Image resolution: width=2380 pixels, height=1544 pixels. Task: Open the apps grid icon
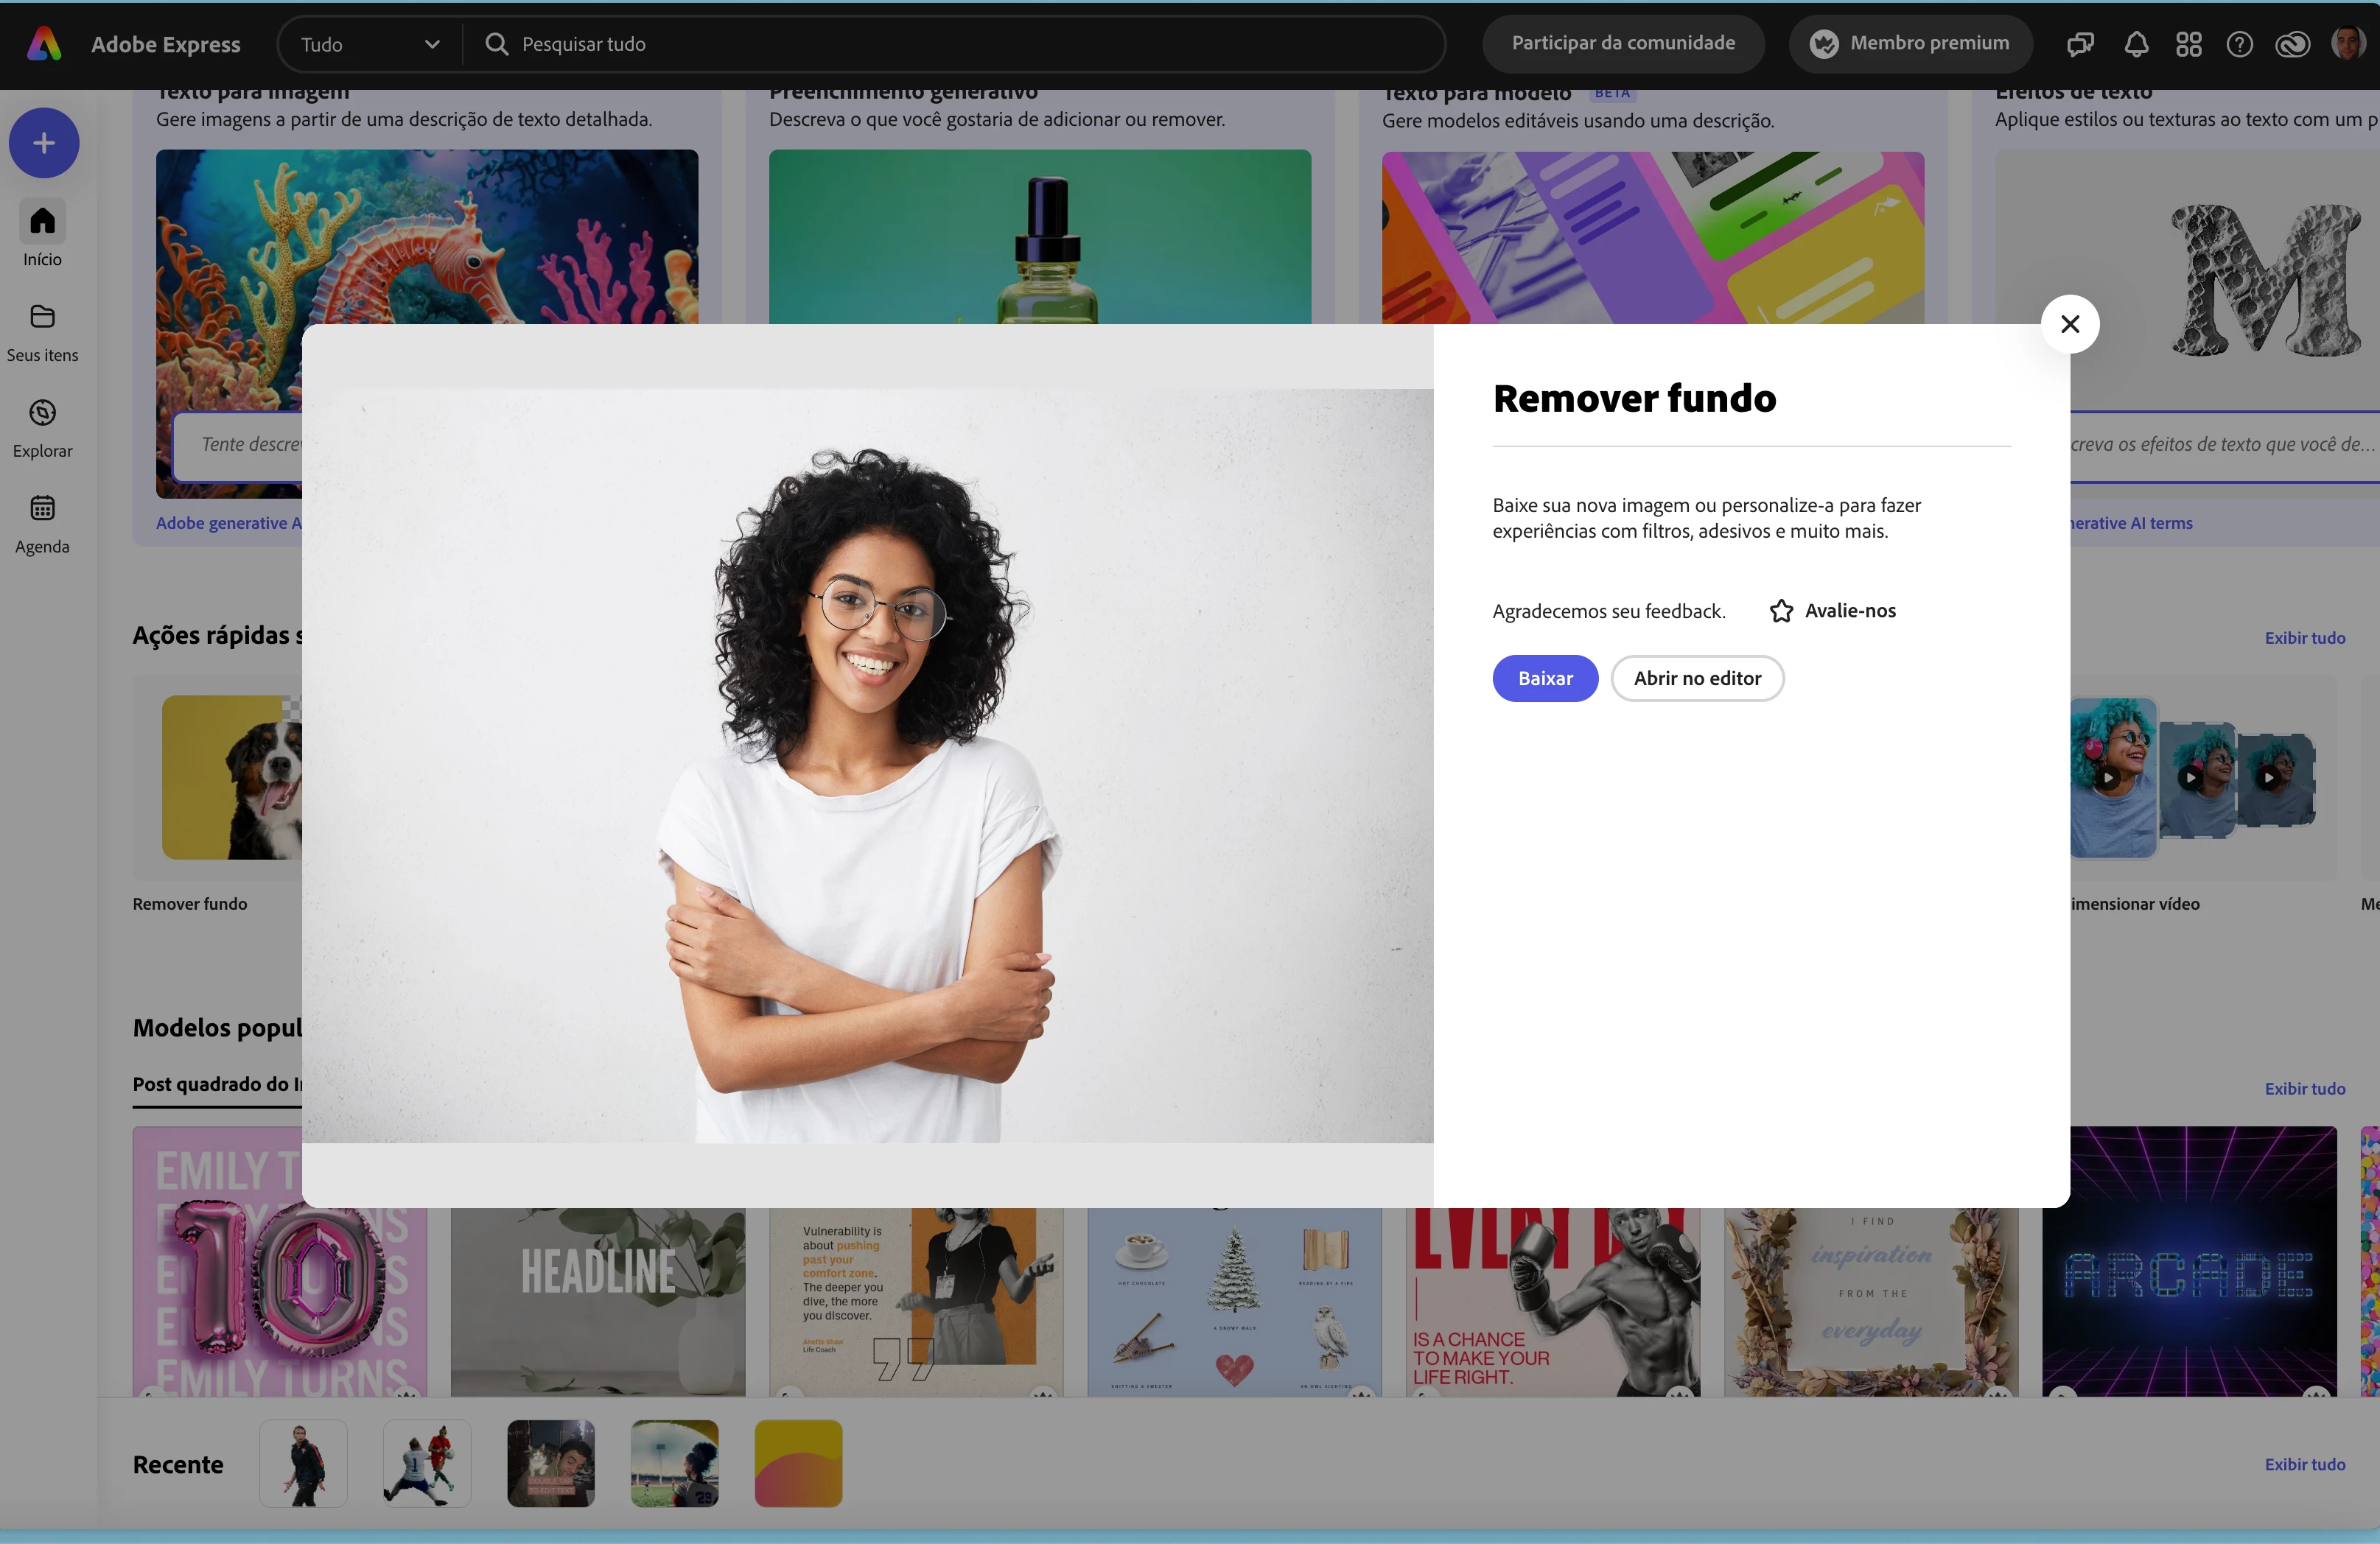pos(2188,44)
